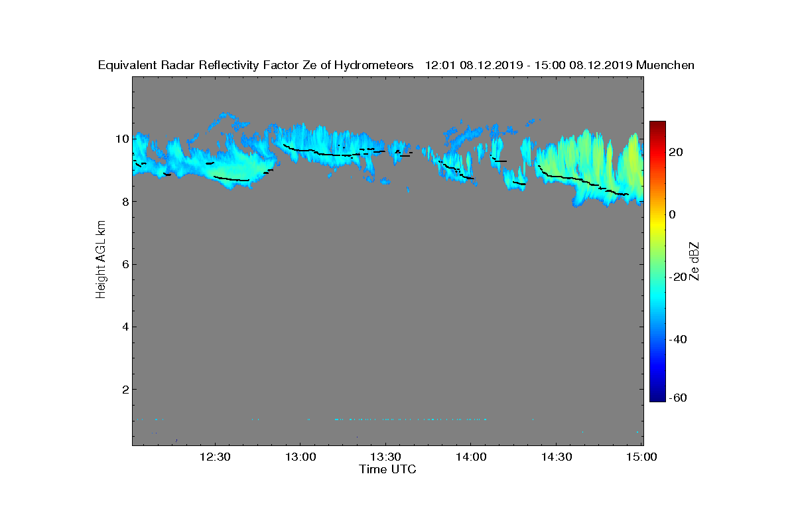Click the height tick label '6'

click(x=125, y=264)
